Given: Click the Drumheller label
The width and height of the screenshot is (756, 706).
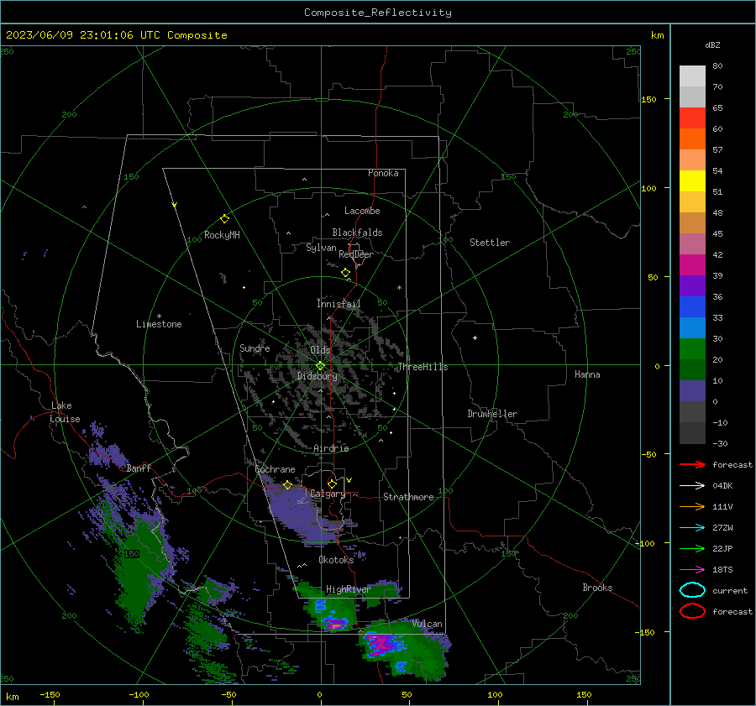Looking at the screenshot, I should (x=492, y=414).
